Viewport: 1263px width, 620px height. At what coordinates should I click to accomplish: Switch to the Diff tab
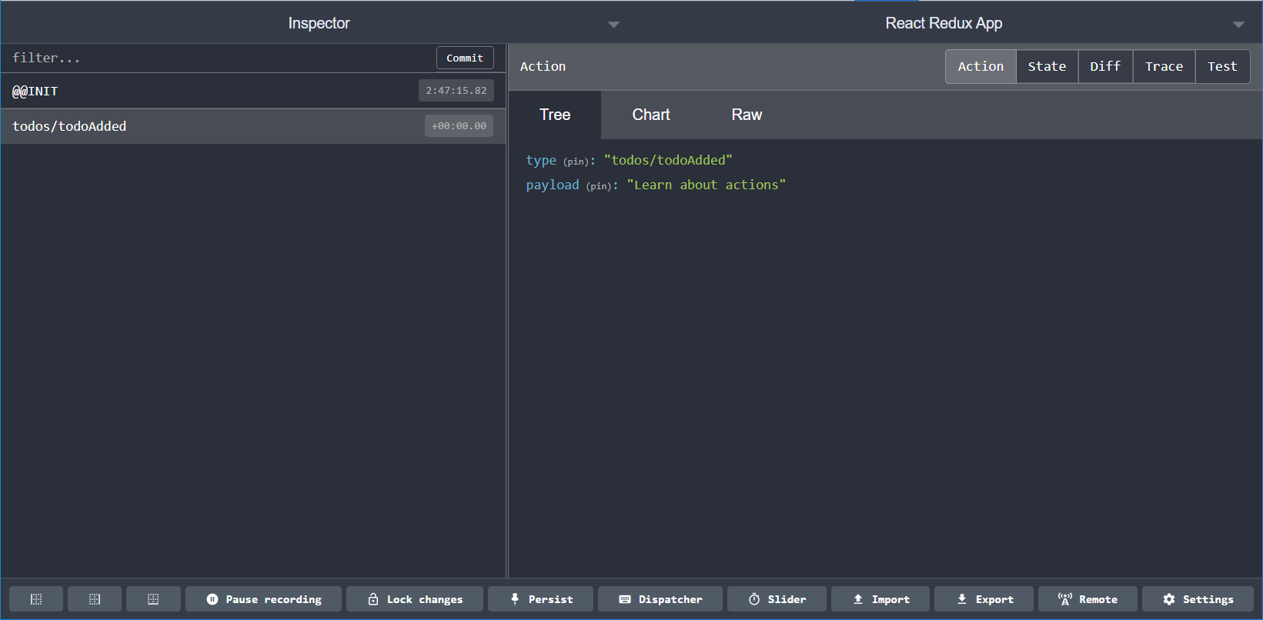[x=1105, y=67]
